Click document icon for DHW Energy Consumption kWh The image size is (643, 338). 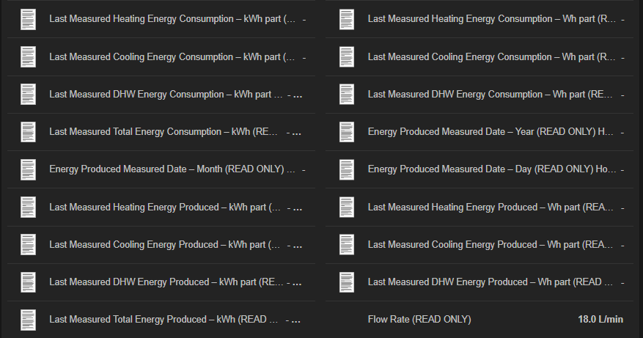[x=28, y=95]
